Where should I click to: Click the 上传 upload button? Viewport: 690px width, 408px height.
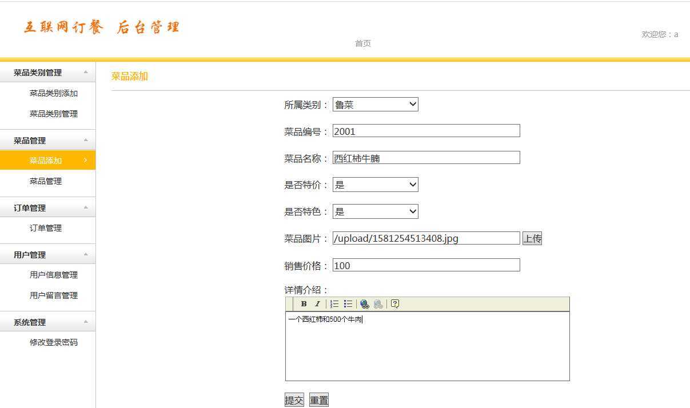click(x=532, y=238)
